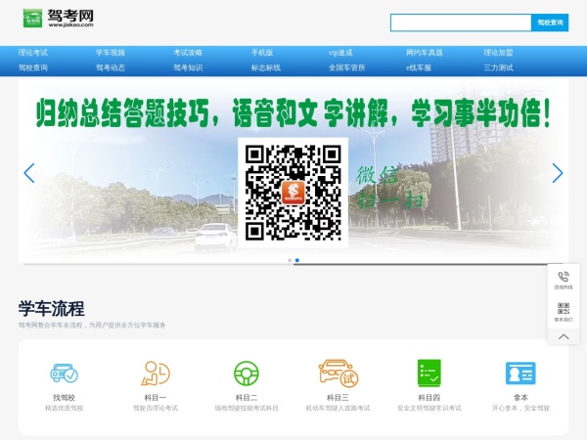Image resolution: width=587 pixels, height=440 pixels.
Task: Open the 科目二 text link
Action: [247, 398]
